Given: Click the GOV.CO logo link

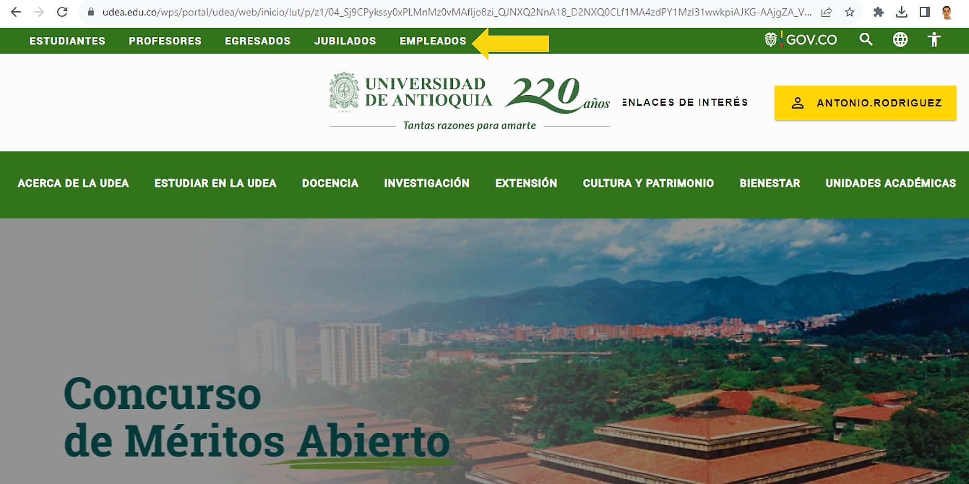Looking at the screenshot, I should point(800,40).
